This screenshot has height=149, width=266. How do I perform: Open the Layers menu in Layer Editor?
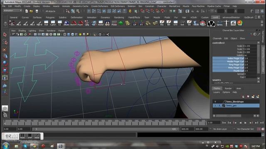pyautogui.click(x=216, y=92)
